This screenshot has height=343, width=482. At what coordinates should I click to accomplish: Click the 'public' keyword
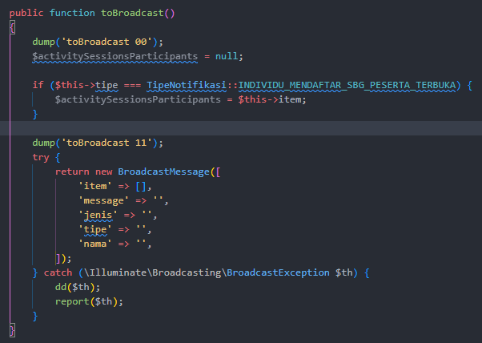click(26, 14)
